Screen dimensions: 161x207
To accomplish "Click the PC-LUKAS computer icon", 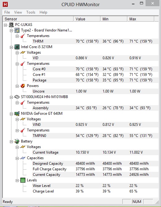I will pyautogui.click(x=11, y=25).
